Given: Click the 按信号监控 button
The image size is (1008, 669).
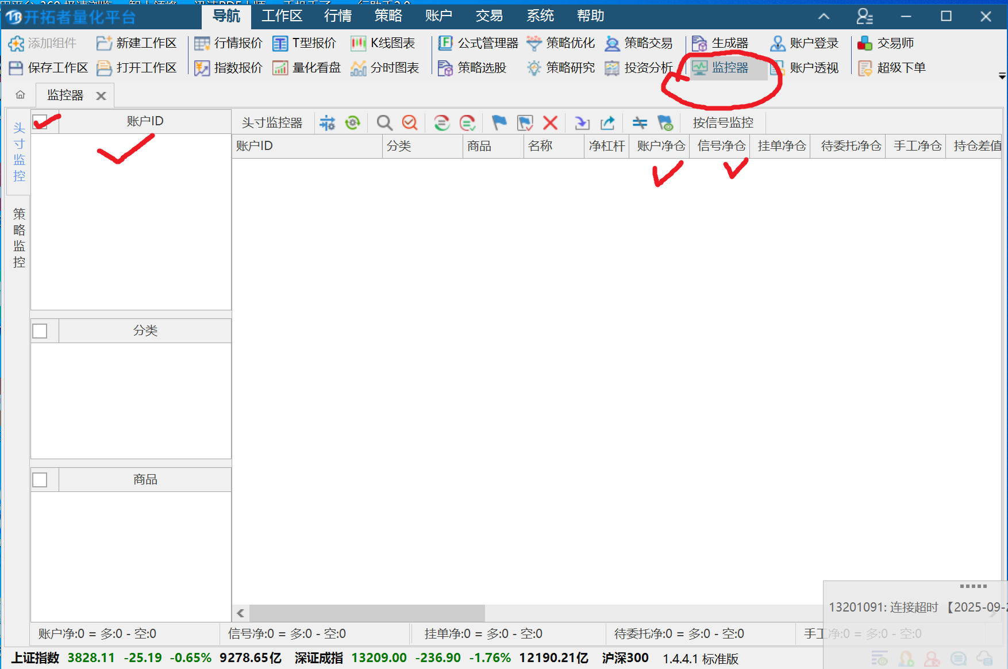Looking at the screenshot, I should click(x=722, y=122).
